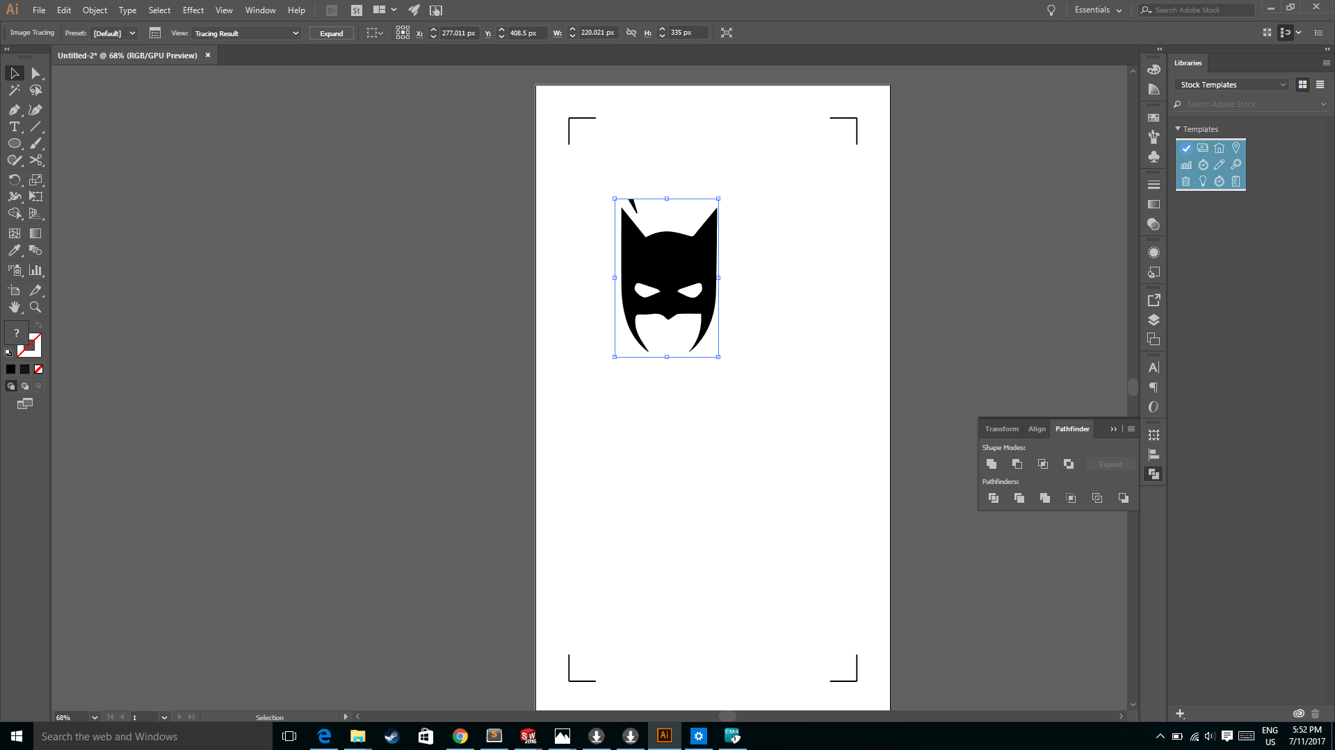Select the Column Graph tool
This screenshot has height=750, width=1335.
[35, 270]
